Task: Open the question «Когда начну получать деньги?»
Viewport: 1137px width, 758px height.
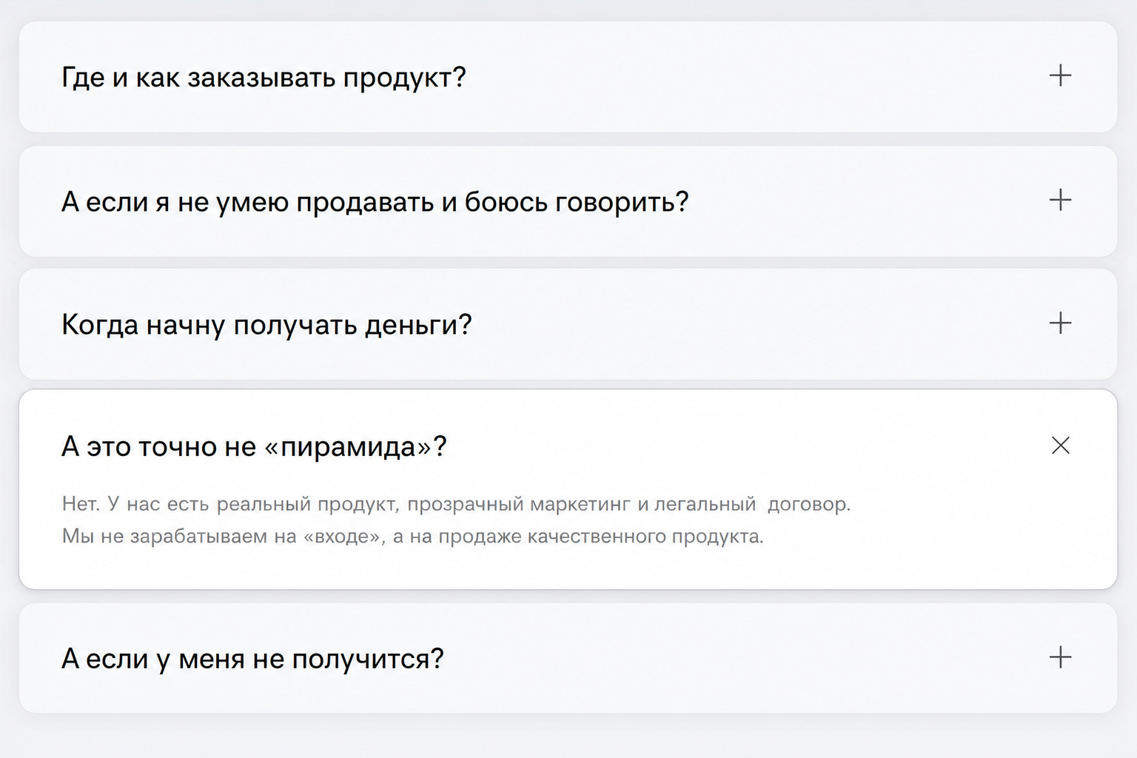Action: (568, 324)
